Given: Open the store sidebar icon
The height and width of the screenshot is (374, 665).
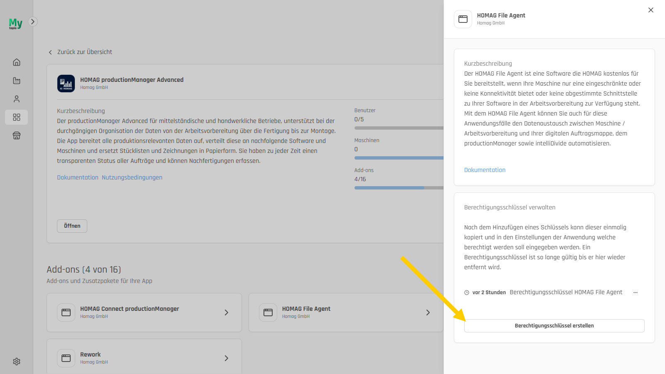Looking at the screenshot, I should pos(17,135).
